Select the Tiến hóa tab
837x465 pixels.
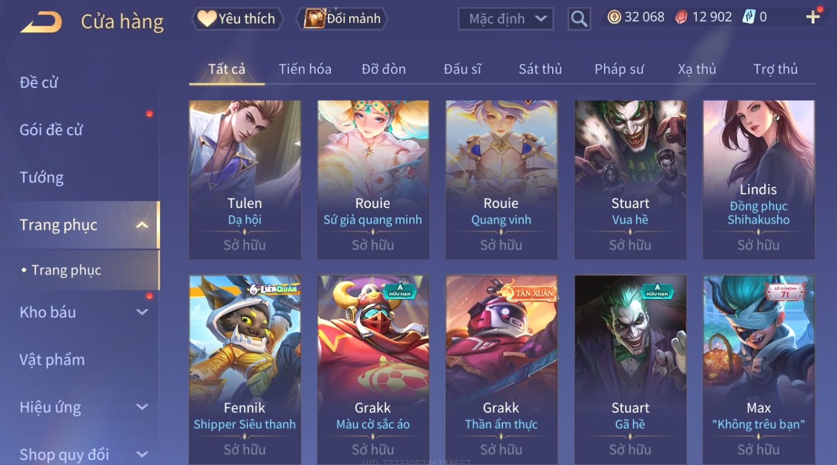(x=305, y=69)
